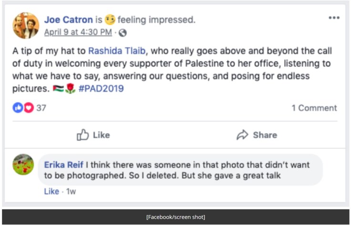This screenshot has width=351, height=225.
Task: Open Joe Catron's profile picture
Action: [26, 25]
